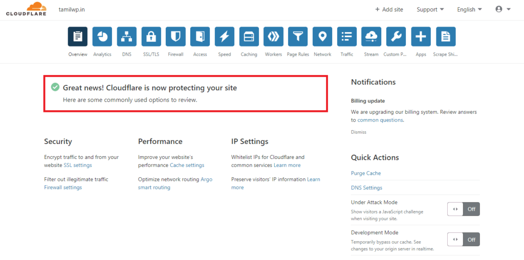Click the Traffic label
The width and height of the screenshot is (524, 260).
point(347,55)
